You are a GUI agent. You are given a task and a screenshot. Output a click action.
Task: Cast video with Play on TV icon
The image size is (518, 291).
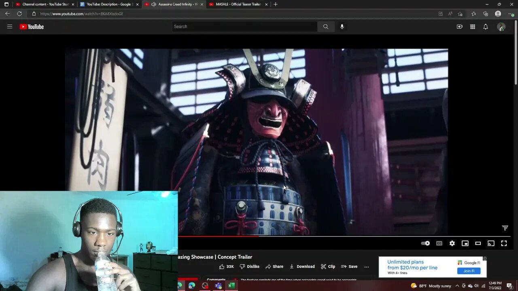pyautogui.click(x=491, y=243)
